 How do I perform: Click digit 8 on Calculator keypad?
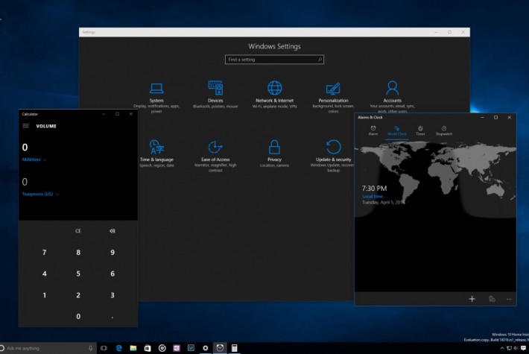78,253
